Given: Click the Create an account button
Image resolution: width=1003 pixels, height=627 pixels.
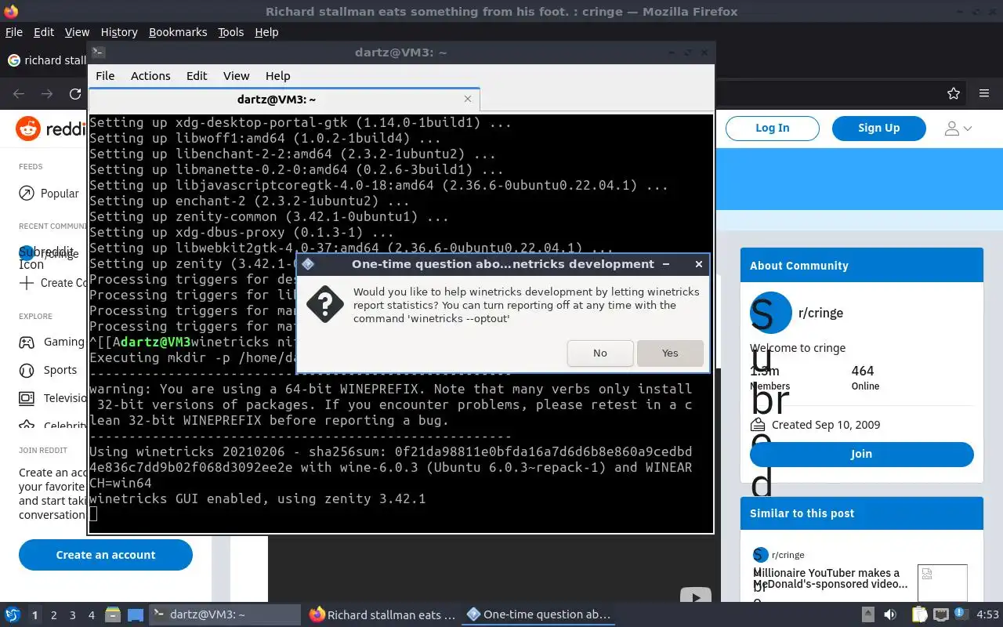Looking at the screenshot, I should pyautogui.click(x=106, y=555).
